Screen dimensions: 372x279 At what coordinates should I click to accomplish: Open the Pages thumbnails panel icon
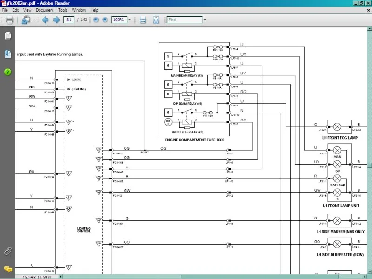(x=8, y=36)
